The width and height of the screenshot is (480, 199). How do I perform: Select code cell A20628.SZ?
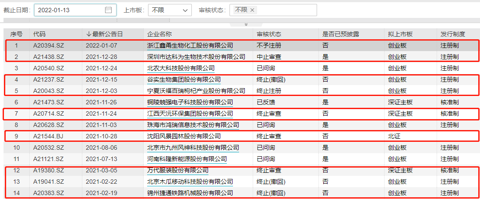point(48,125)
